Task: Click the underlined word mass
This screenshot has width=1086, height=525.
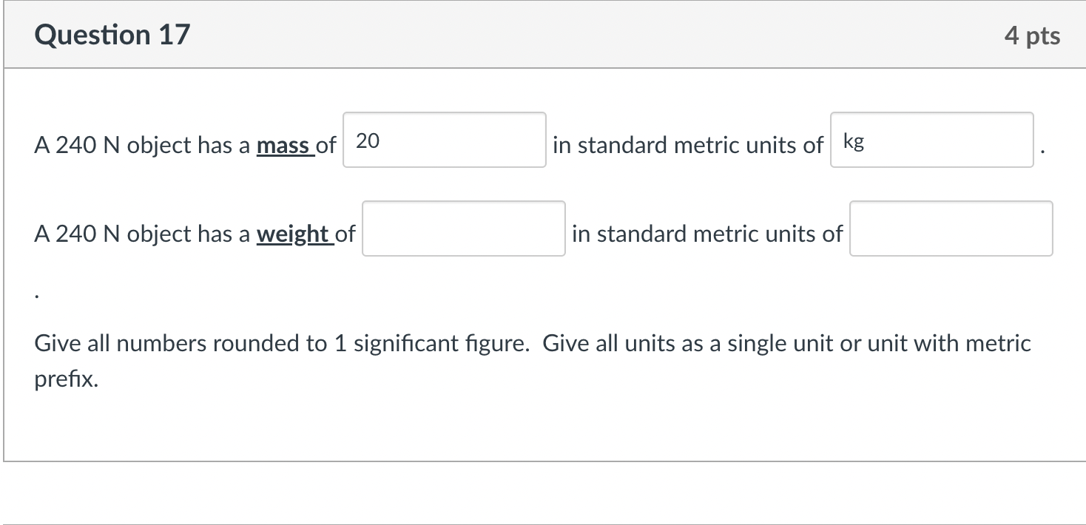Action: click(283, 146)
